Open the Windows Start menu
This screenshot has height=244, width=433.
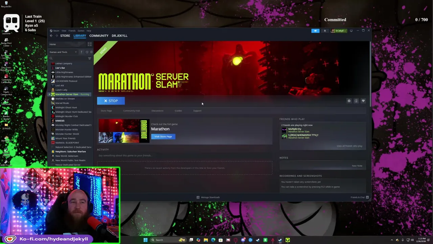click(145, 240)
